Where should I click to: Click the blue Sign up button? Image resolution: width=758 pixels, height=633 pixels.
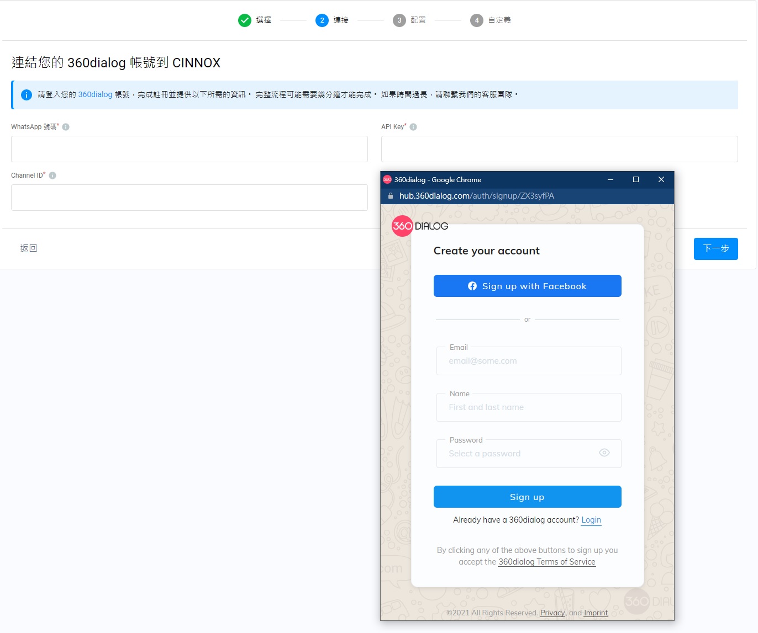(x=528, y=497)
